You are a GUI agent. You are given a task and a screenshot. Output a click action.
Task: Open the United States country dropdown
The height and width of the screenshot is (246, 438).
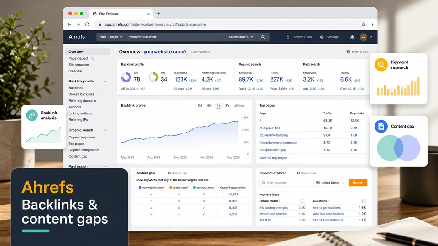(330, 183)
